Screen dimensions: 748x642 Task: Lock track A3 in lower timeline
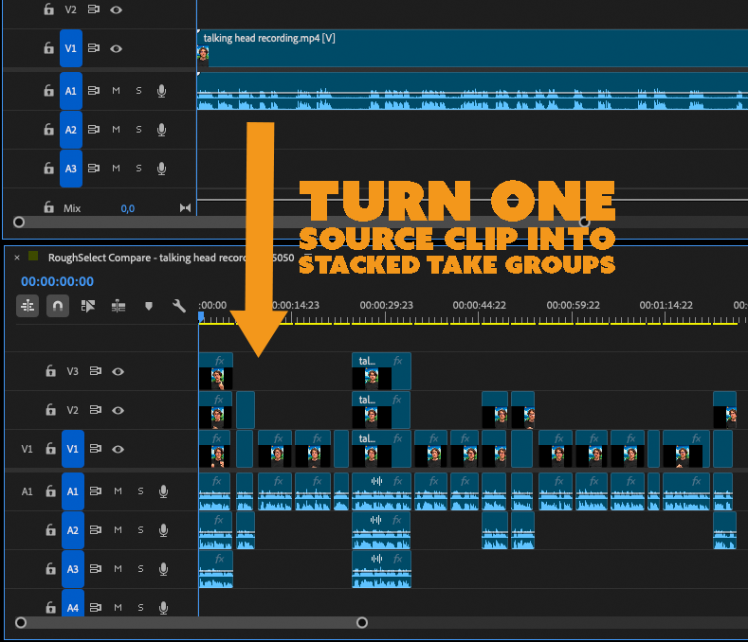[50, 568]
